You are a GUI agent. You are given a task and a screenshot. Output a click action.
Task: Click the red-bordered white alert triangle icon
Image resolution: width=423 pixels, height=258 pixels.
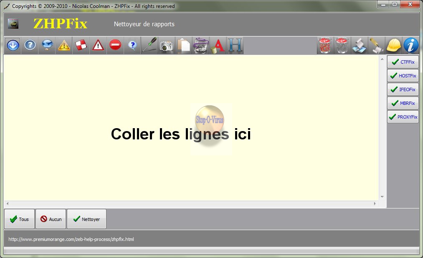[x=98, y=45]
